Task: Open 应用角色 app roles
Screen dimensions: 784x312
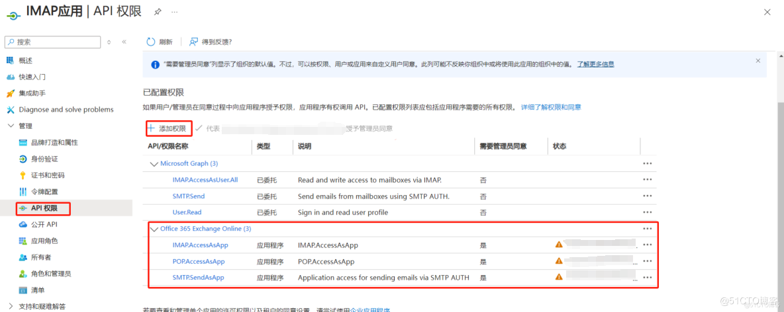Action: coord(44,241)
